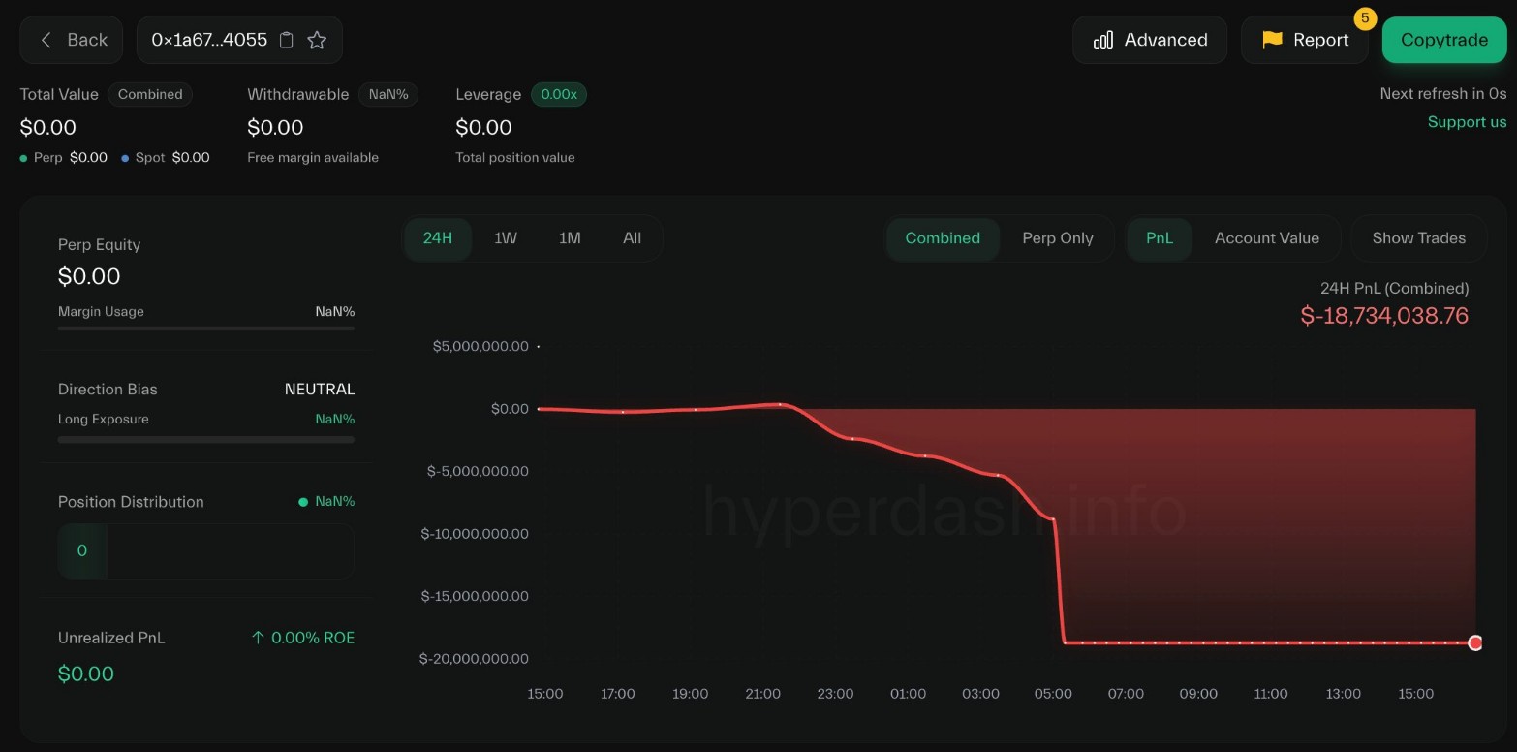This screenshot has height=752, width=1517.
Task: Switch chart to Perp Only
Action: click(x=1057, y=237)
